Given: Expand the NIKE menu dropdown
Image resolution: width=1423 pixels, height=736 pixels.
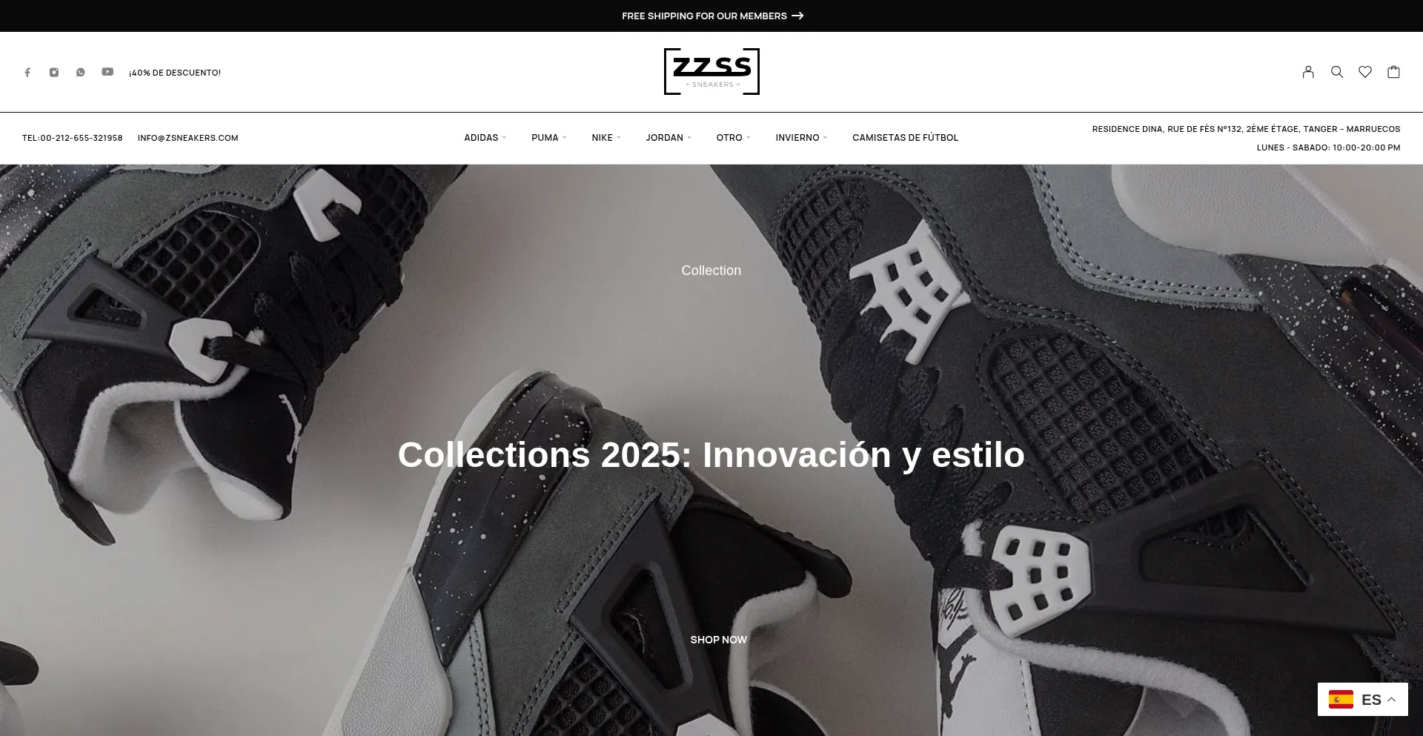Looking at the screenshot, I should (x=606, y=138).
